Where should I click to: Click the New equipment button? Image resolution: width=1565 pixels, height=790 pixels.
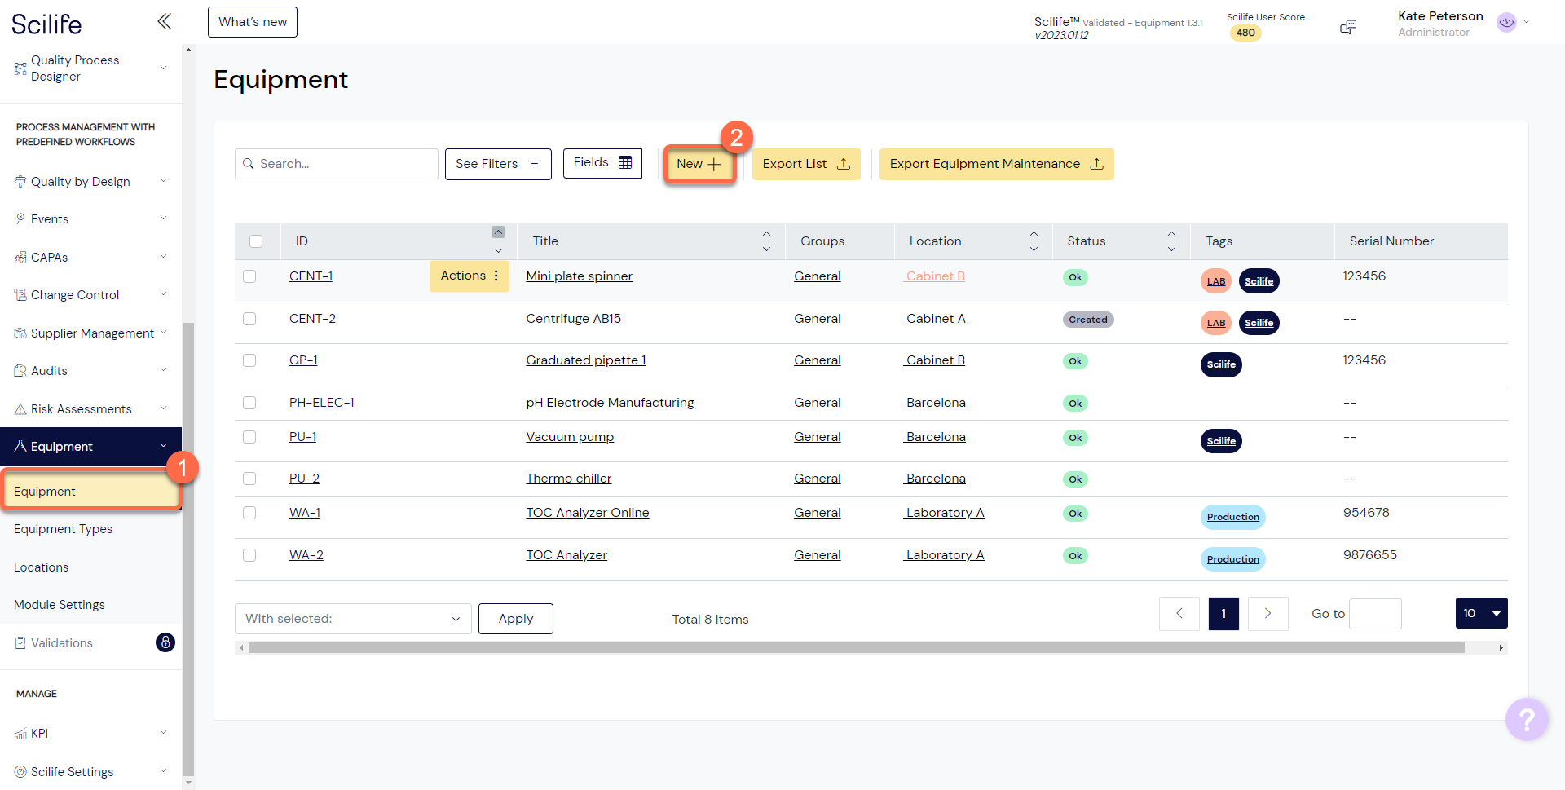[x=699, y=164]
